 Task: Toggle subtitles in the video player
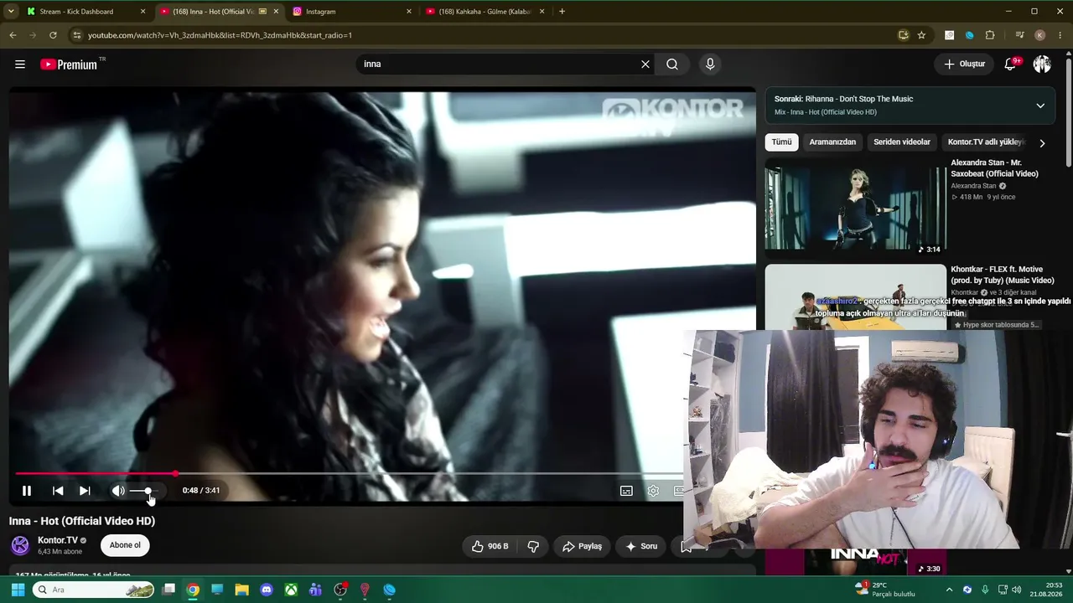626,491
